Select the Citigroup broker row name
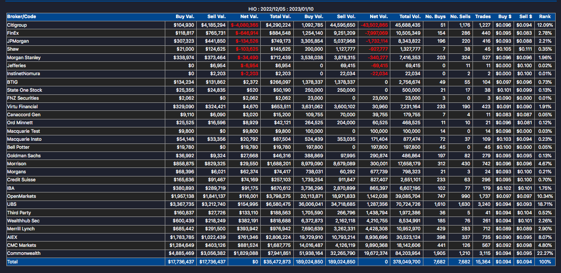This screenshot has height=273, width=561. click(17, 25)
